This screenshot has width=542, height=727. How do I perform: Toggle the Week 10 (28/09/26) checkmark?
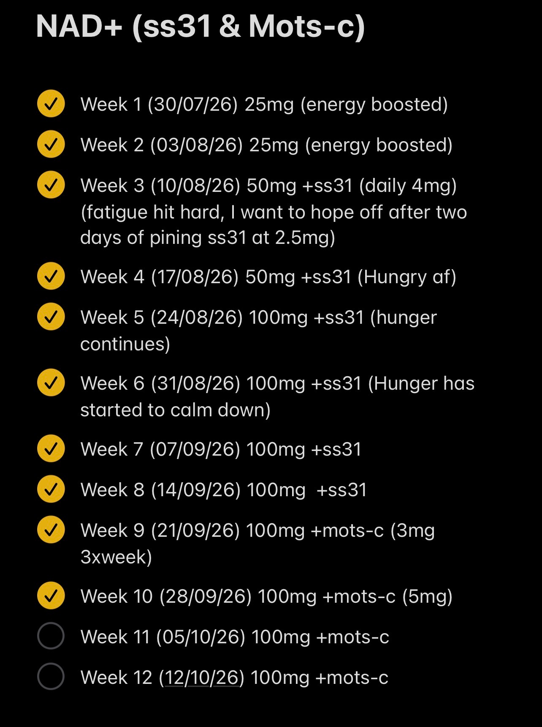51,596
